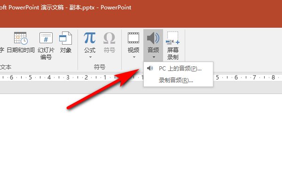282x188 pixels.
Task: Click the film strip Video (视频) icon
Action: point(133,38)
